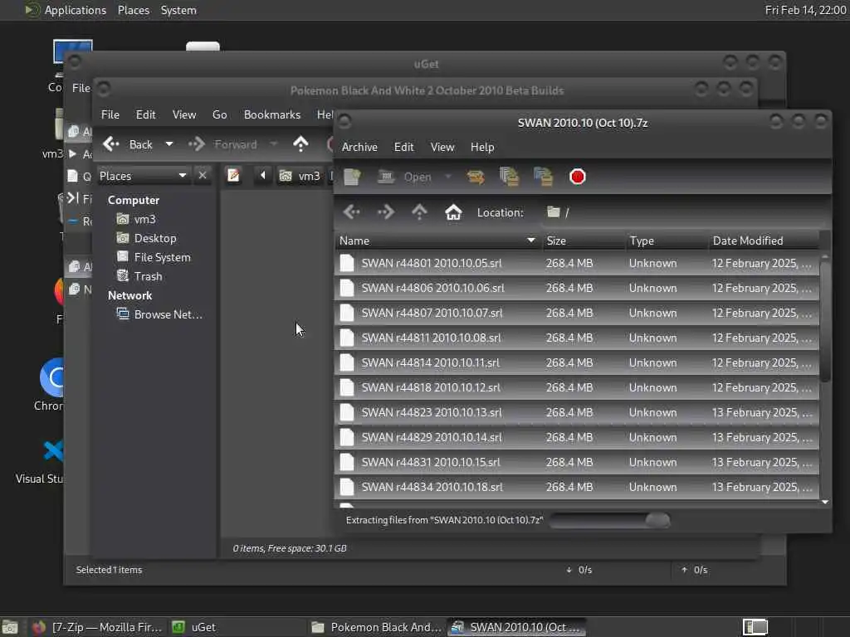
Task: Select SWAN r44811 2010.10.08.srl file
Action: pyautogui.click(x=576, y=338)
